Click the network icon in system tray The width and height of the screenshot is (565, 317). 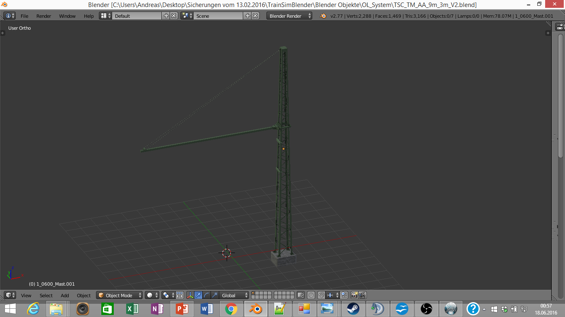click(524, 309)
